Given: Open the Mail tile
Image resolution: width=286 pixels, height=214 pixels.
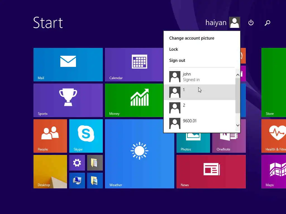Looking at the screenshot, I should pyautogui.click(x=68, y=65).
